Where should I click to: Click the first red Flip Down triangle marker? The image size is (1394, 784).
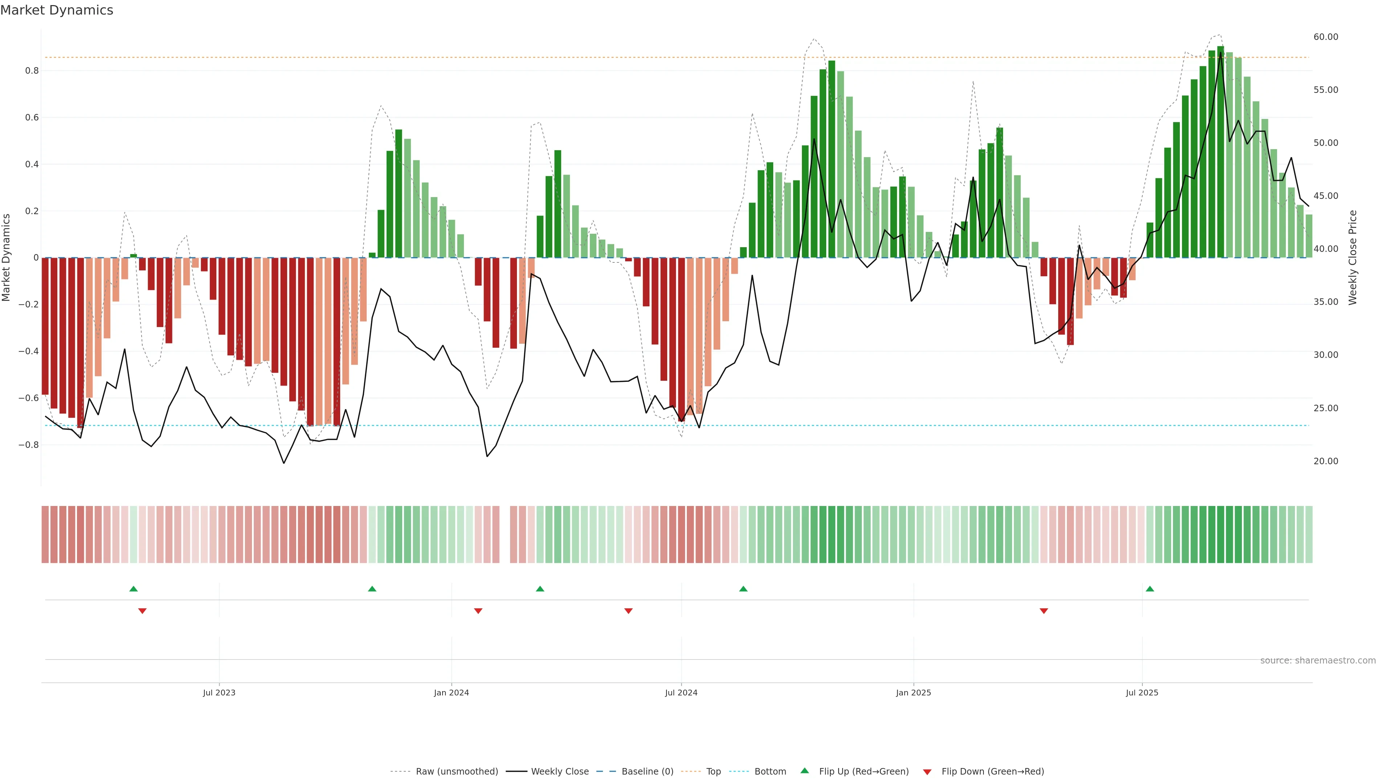click(142, 611)
